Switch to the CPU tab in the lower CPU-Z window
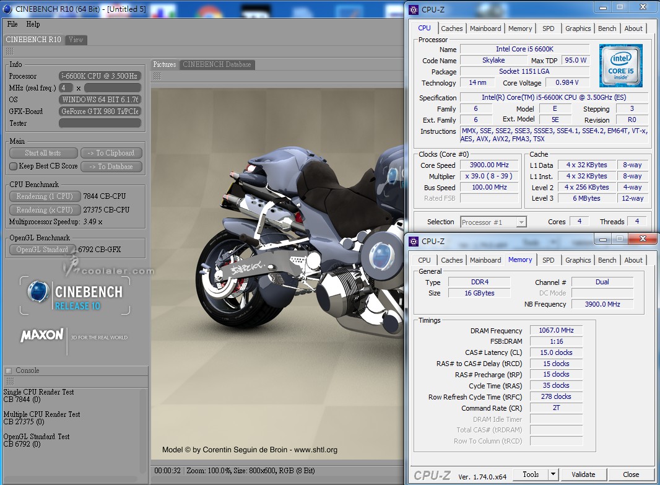660x485 pixels. pos(424,260)
